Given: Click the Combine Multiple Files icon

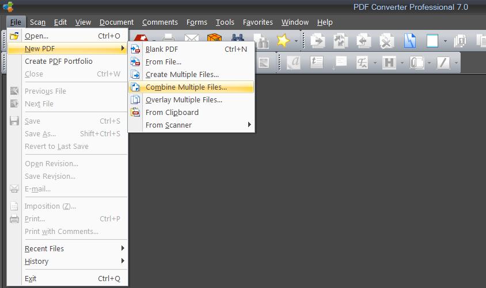Looking at the screenshot, I should (135, 87).
